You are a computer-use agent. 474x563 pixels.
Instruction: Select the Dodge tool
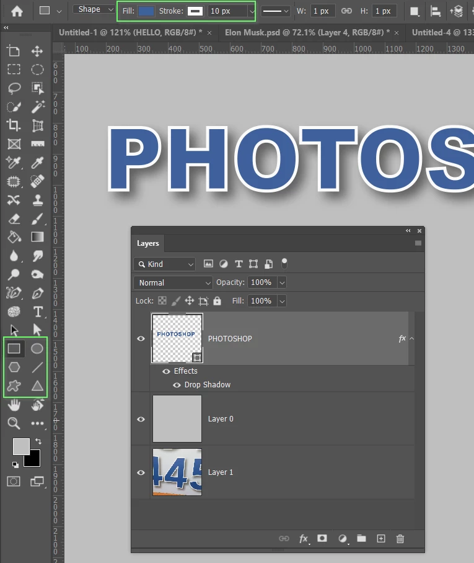click(14, 274)
